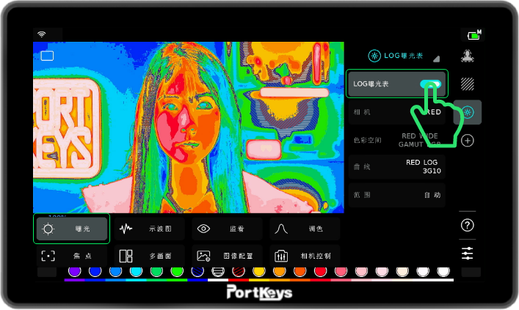
Task: Click the purple swatch on color scale
Action: tap(73, 272)
